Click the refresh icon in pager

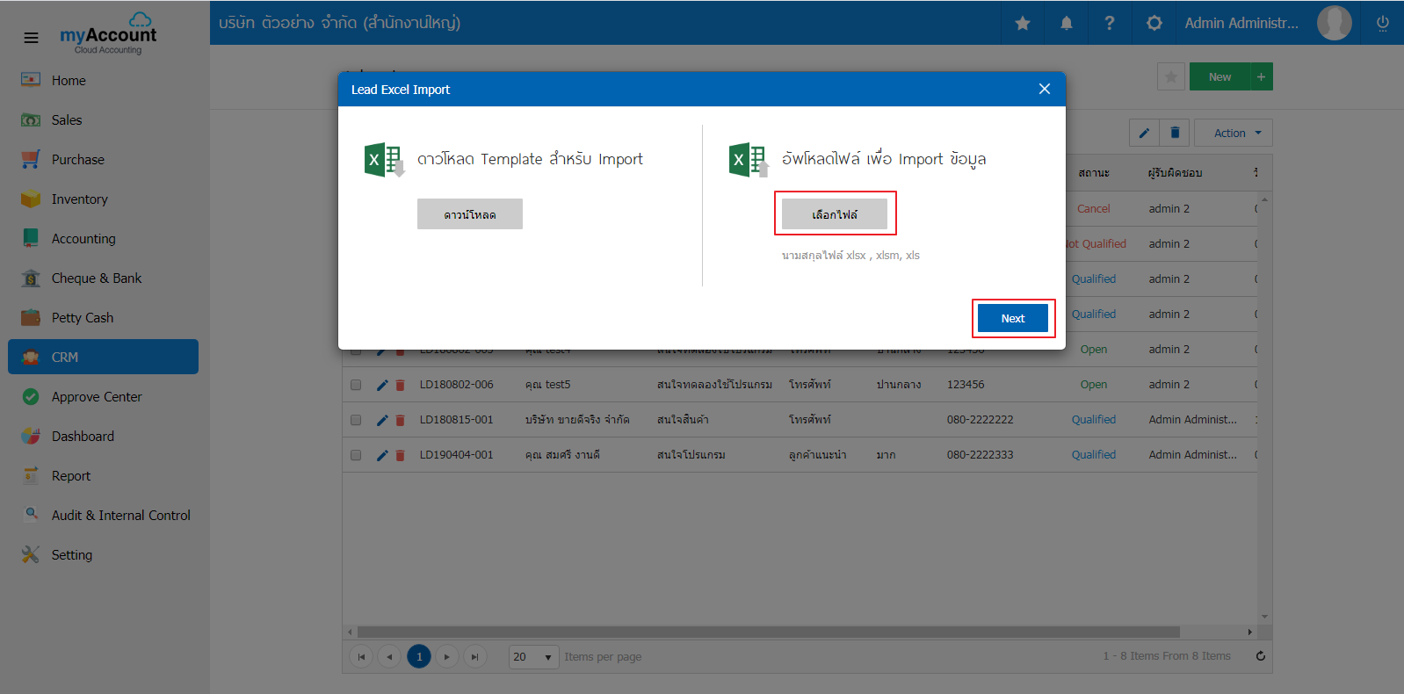point(1261,656)
